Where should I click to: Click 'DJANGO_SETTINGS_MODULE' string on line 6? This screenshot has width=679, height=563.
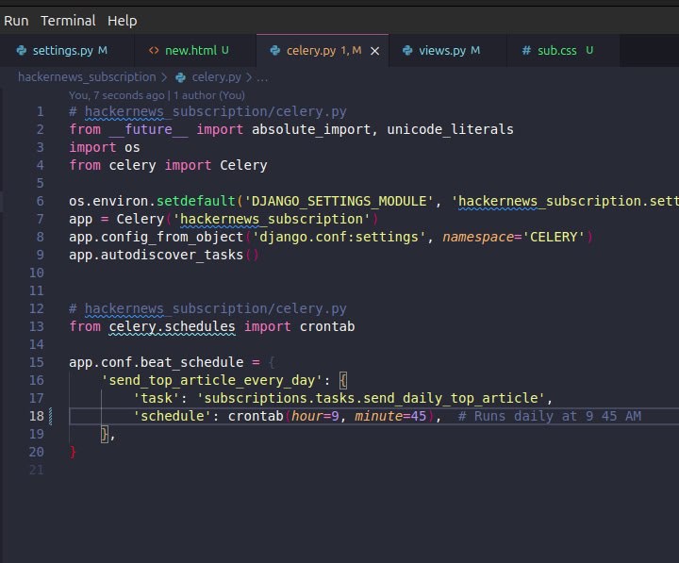pyautogui.click(x=339, y=201)
